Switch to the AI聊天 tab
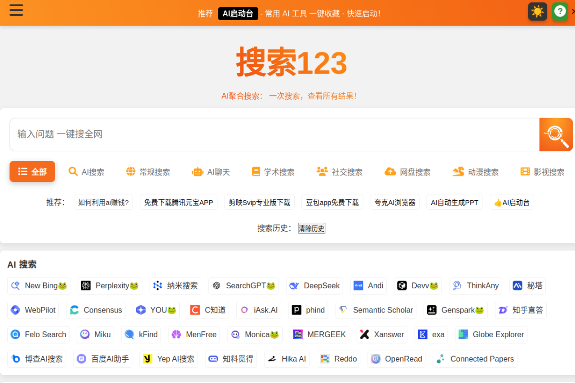The height and width of the screenshot is (383, 575). 211,172
